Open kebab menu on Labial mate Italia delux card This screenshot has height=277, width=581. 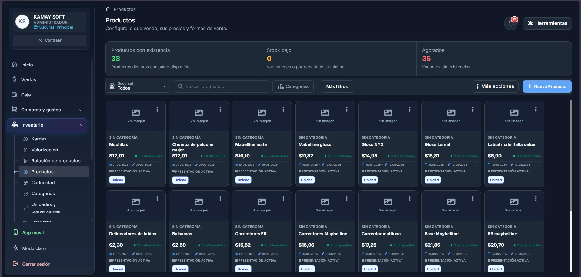(x=536, y=109)
